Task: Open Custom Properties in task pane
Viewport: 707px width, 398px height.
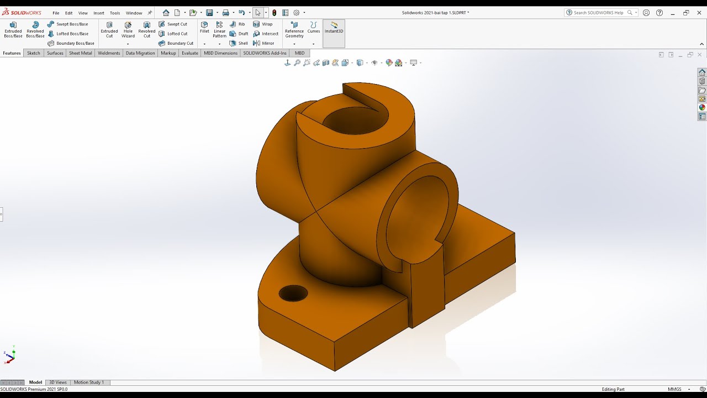Action: pos(702,117)
